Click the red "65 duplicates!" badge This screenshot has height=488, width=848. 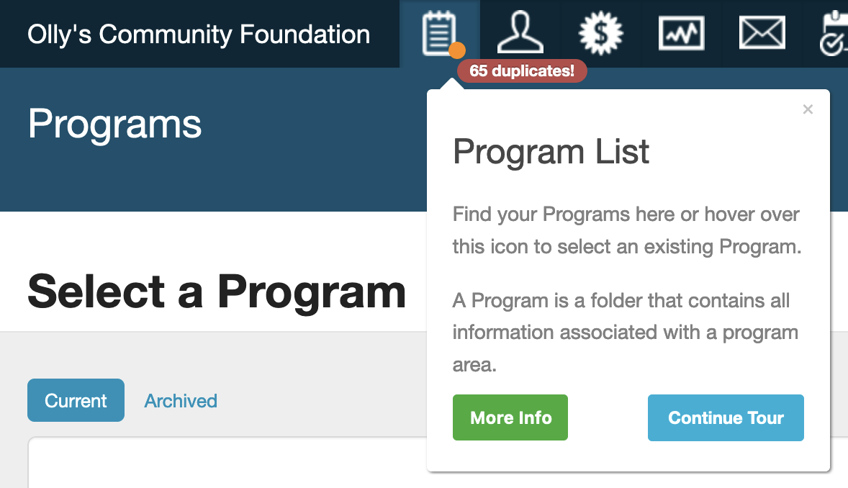(x=522, y=71)
